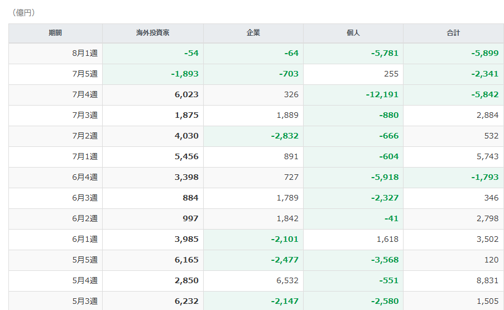The width and height of the screenshot is (504, 310).
Task: Click the 期間 column header
Action: [x=55, y=33]
